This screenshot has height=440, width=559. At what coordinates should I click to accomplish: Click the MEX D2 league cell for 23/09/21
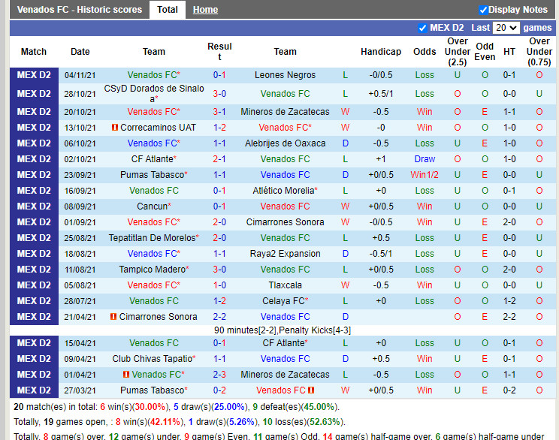click(x=34, y=175)
